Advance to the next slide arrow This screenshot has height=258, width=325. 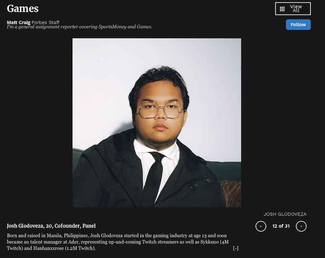tap(301, 226)
